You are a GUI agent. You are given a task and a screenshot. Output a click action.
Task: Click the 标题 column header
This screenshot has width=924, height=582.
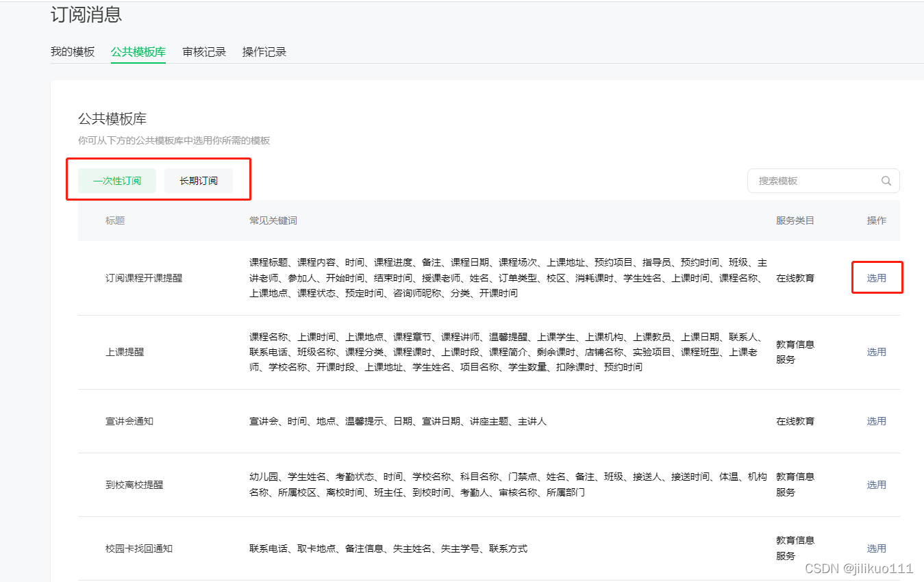pyautogui.click(x=114, y=220)
